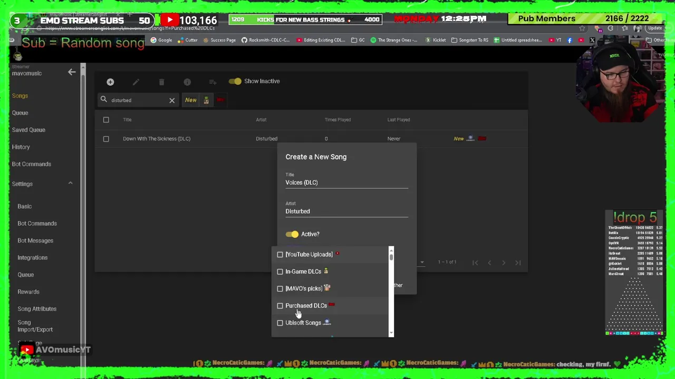The width and height of the screenshot is (675, 379).
Task: Open the Basic settings page
Action: (24, 206)
